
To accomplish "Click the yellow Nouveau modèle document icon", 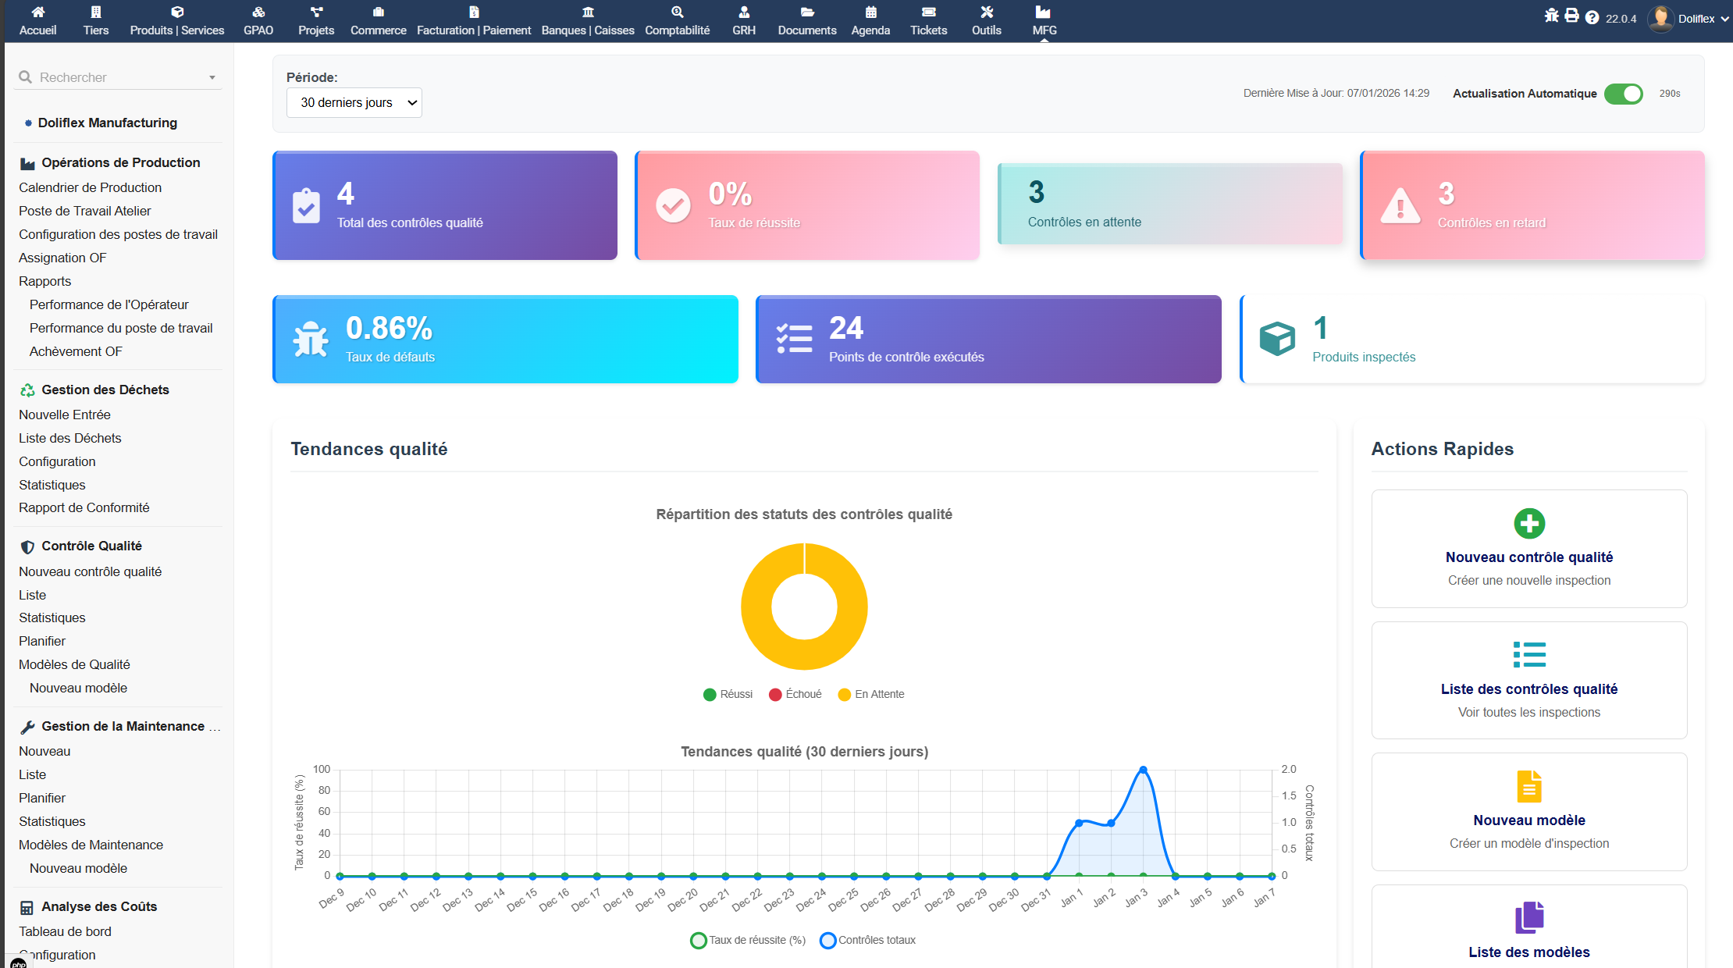I will (1528, 786).
